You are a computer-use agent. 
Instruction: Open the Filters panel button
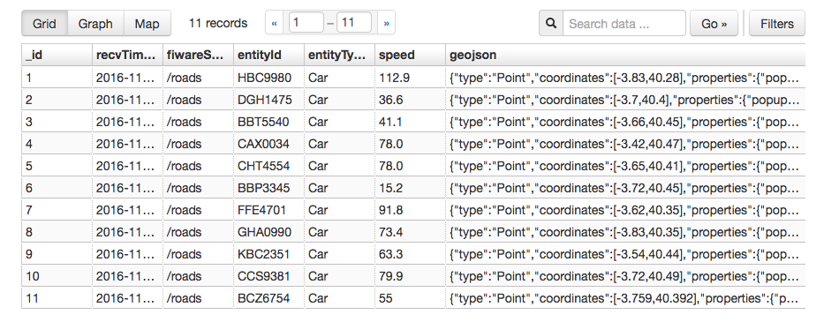[x=777, y=24]
